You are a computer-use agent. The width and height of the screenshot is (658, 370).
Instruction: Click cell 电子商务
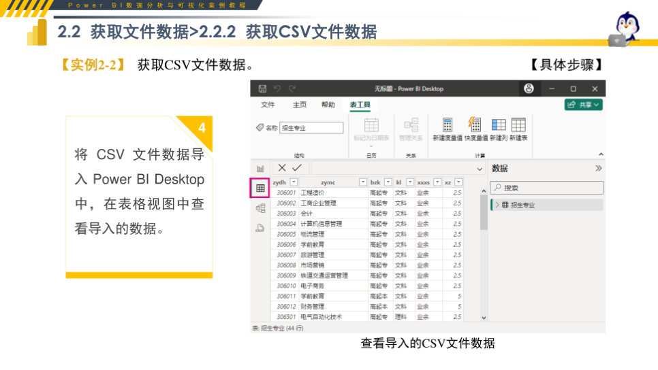click(x=312, y=286)
